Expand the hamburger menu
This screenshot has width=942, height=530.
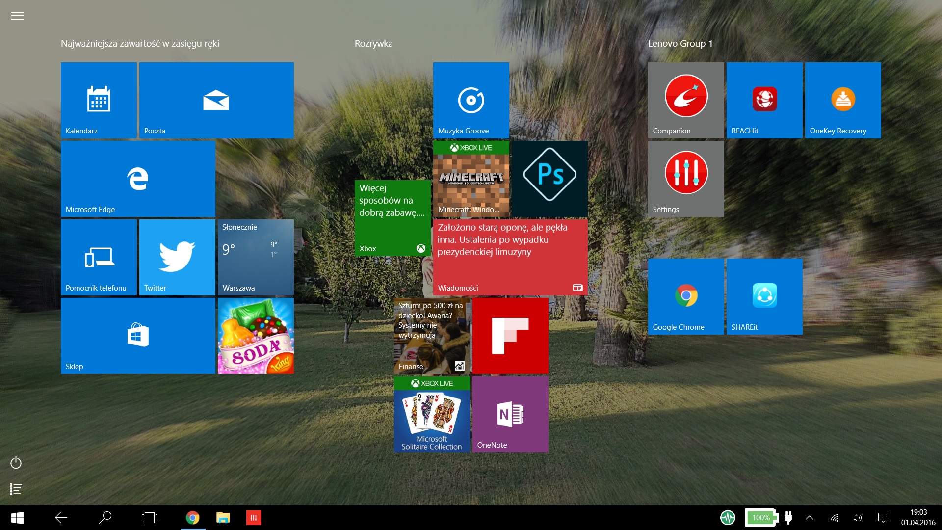coord(17,16)
